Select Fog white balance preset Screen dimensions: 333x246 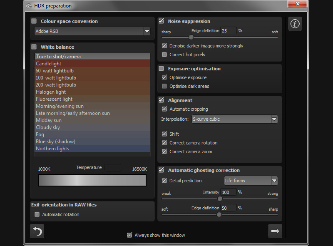pos(92,134)
